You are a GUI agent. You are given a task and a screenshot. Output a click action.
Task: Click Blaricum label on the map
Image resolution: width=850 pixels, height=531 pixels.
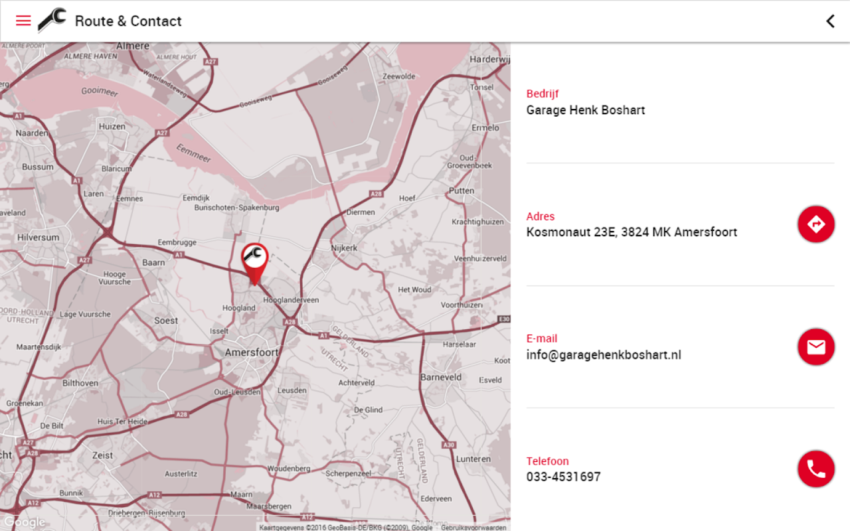click(x=116, y=169)
